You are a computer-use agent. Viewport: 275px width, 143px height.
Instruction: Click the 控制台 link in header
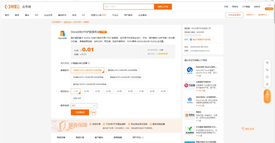pyautogui.click(x=257, y=7)
